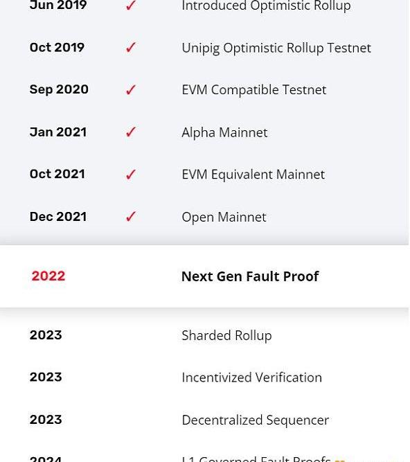This screenshot has width=410, height=462.
Task: Open the Introduced Optimistic Rollup milestone
Action: (x=266, y=6)
